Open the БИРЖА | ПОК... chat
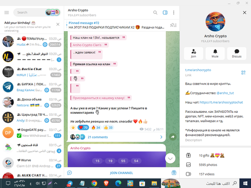The width and height of the screenshot is (251, 188). point(32,87)
